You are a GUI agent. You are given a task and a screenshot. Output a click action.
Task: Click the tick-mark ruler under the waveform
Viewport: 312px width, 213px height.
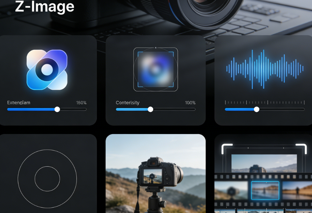click(265, 102)
